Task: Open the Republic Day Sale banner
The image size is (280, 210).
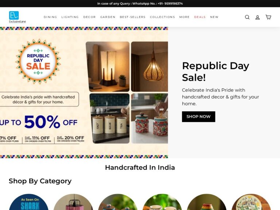Action: [84, 93]
